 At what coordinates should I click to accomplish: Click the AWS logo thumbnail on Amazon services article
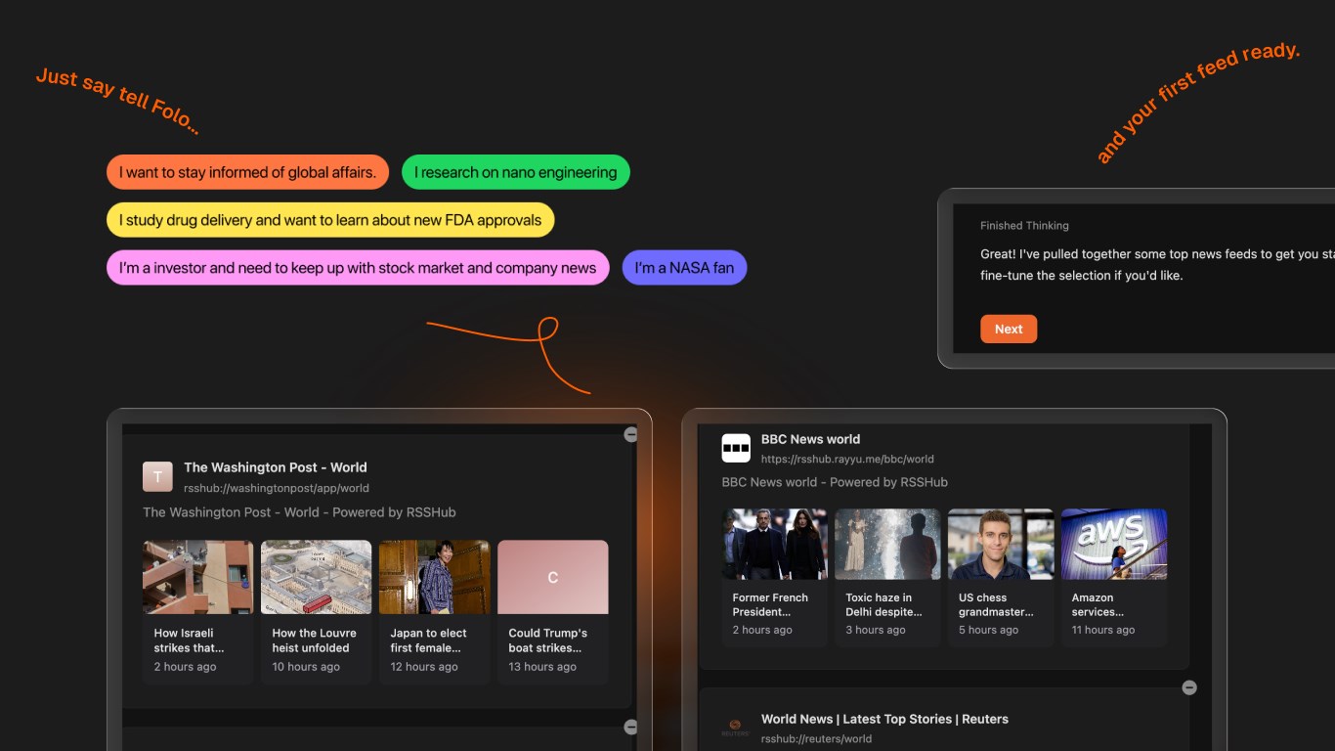[x=1113, y=543]
